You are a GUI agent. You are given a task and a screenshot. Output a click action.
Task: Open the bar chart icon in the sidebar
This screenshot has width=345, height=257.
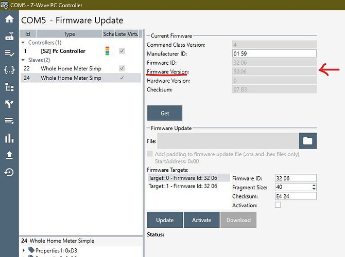[9, 138]
